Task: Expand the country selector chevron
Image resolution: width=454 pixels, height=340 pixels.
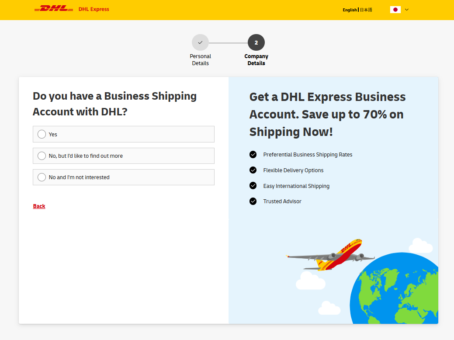Action: 406,10
